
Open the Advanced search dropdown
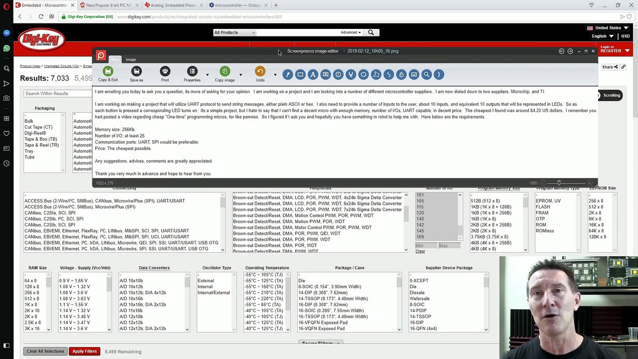click(x=350, y=32)
